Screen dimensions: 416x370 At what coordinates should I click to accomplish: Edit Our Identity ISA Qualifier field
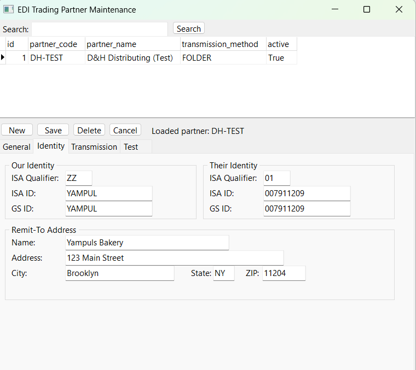(79, 178)
